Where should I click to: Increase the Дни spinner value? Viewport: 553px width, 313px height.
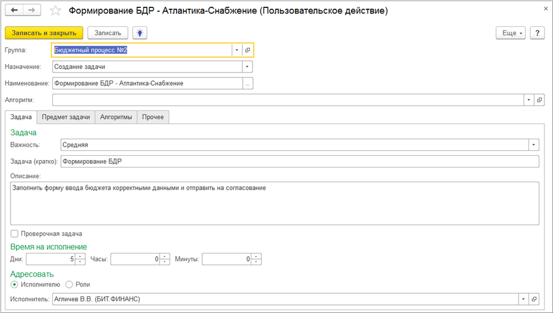point(80,257)
